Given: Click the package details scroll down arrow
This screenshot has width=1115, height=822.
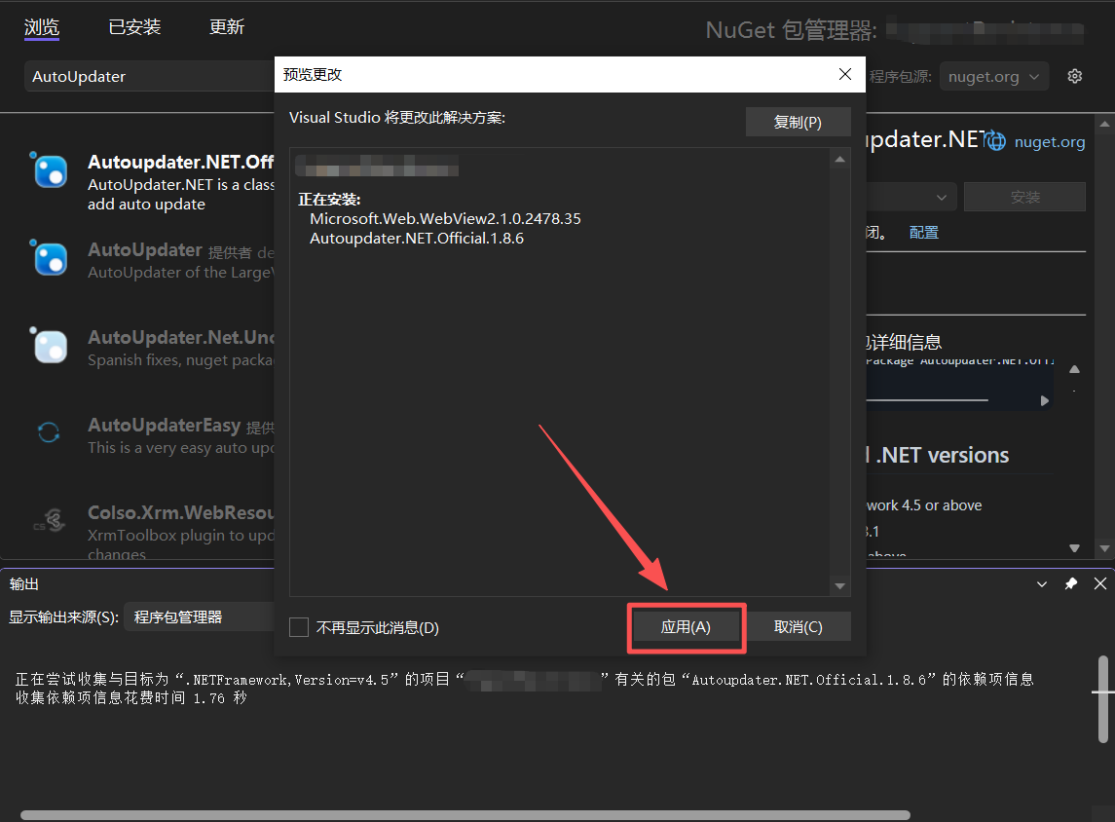Looking at the screenshot, I should click(x=1074, y=547).
